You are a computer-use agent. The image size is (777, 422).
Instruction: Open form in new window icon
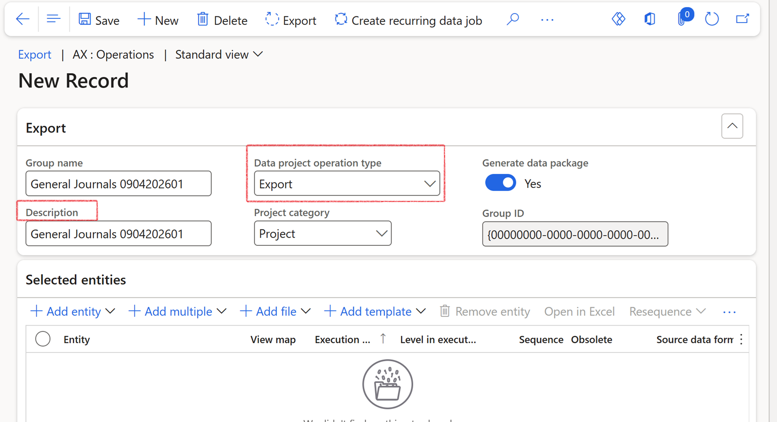pyautogui.click(x=742, y=19)
